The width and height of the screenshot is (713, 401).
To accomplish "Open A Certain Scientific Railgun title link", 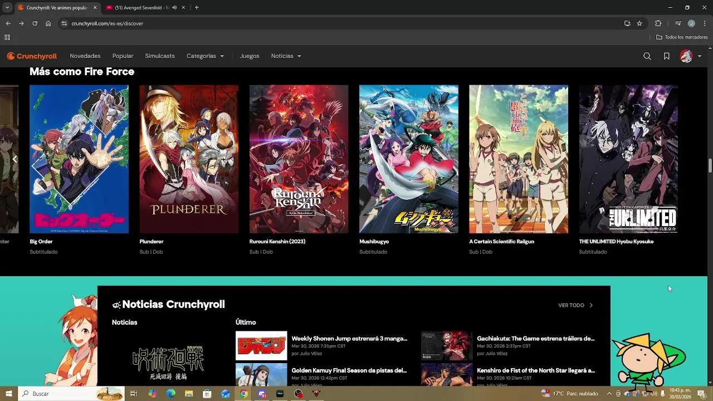I will [501, 242].
